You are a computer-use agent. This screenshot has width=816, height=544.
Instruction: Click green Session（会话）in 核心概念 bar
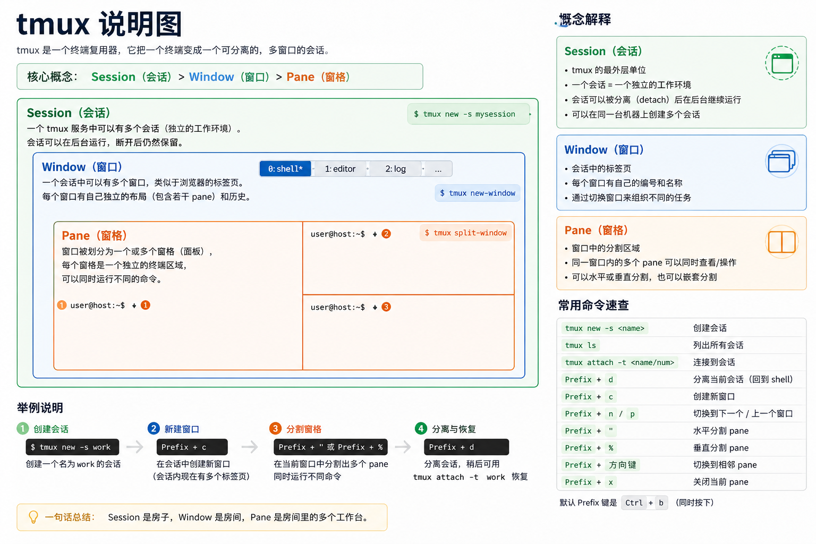(x=131, y=77)
